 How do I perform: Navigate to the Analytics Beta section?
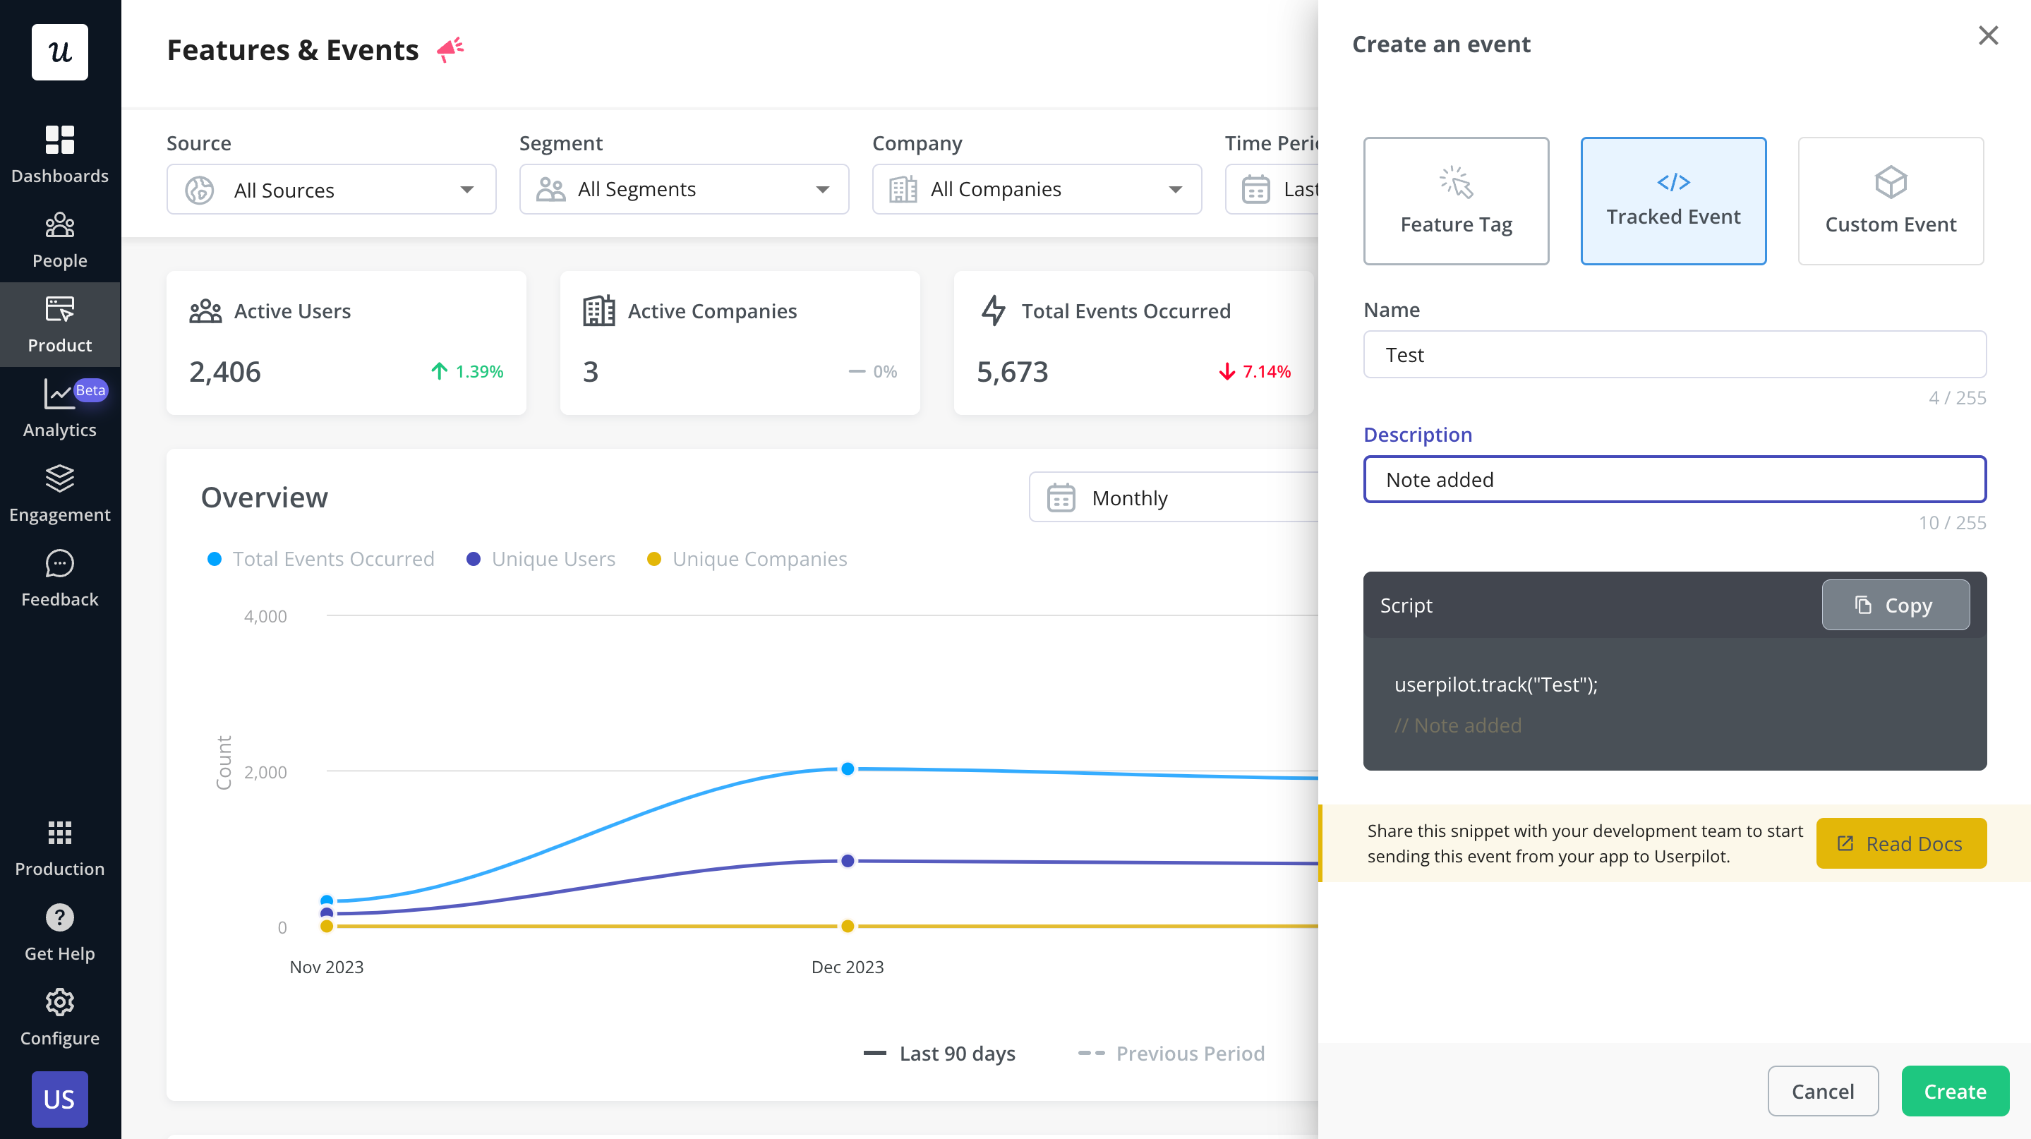[60, 406]
